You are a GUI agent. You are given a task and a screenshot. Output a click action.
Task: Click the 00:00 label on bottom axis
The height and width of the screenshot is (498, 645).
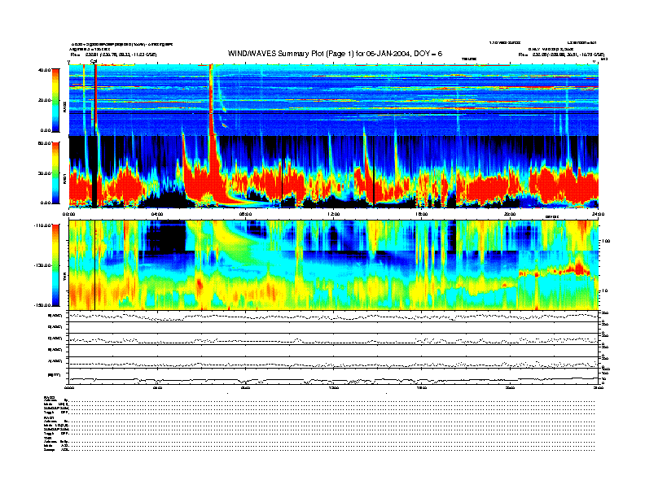[70, 388]
